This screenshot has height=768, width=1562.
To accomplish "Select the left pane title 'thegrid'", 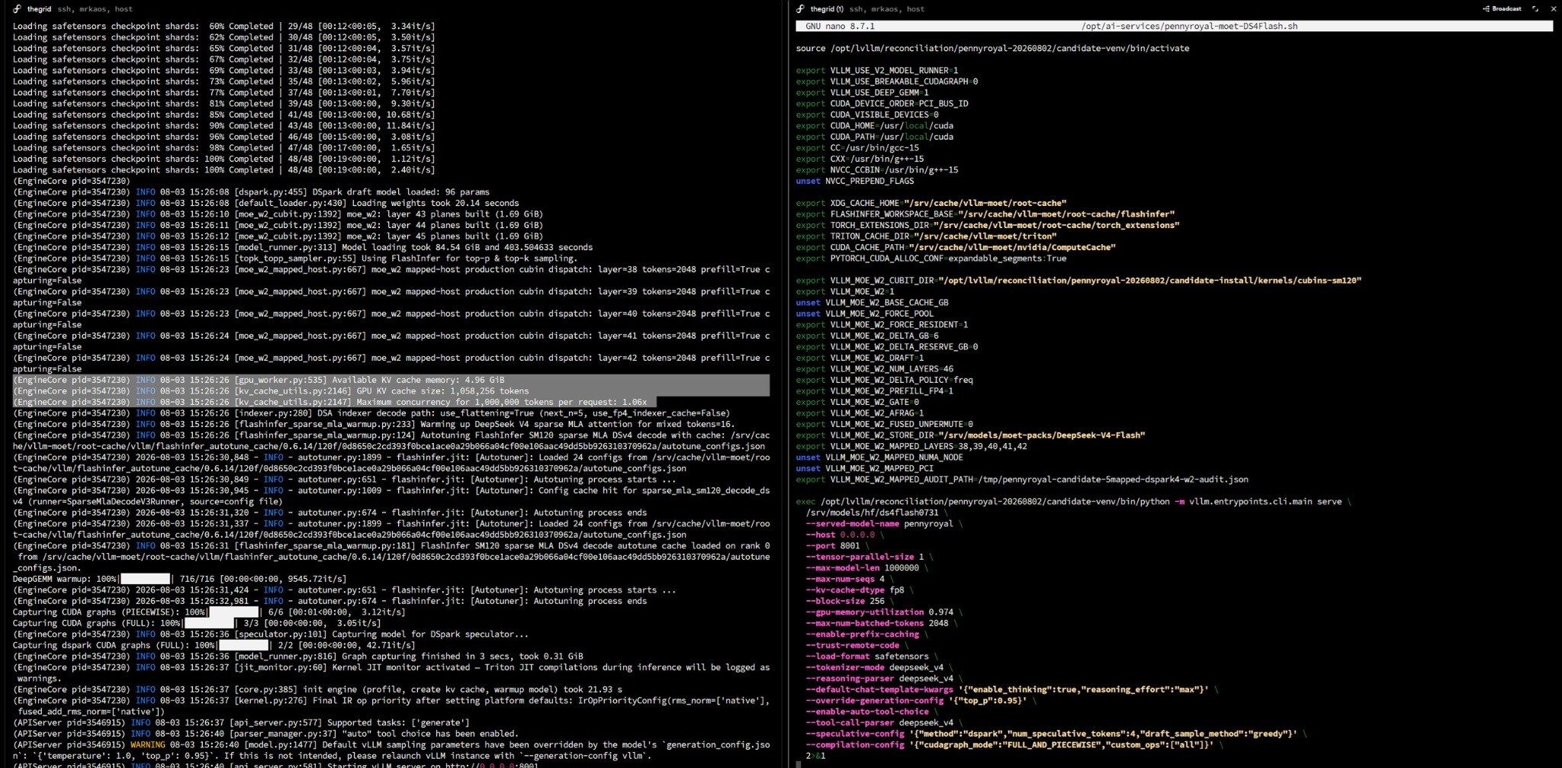I will 39,9.
